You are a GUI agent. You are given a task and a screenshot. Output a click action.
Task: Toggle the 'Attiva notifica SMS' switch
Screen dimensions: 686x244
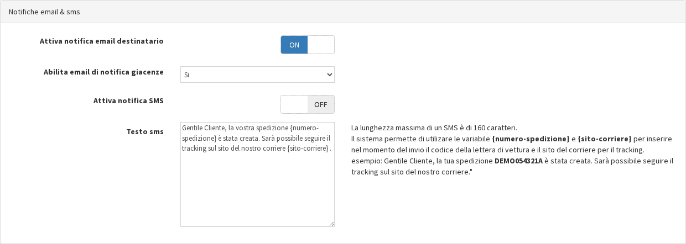click(x=308, y=104)
